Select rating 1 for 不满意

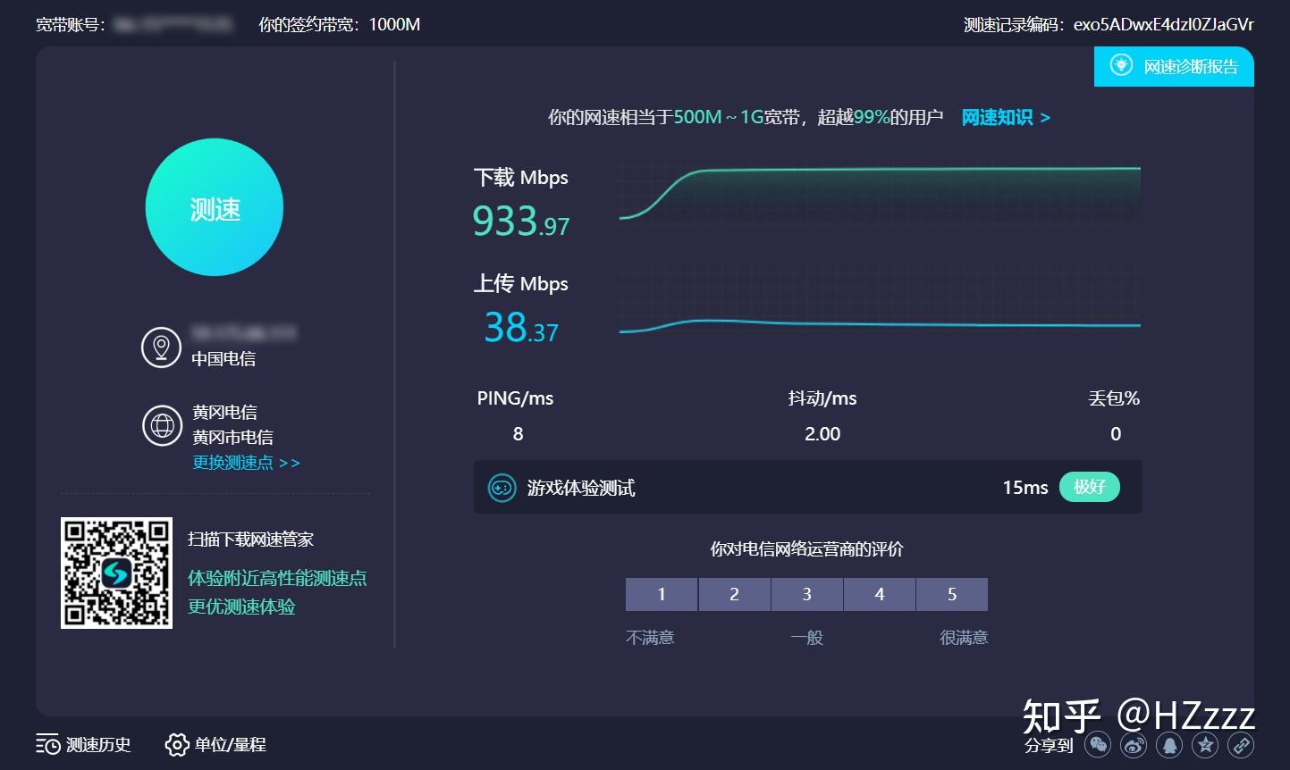point(661,594)
